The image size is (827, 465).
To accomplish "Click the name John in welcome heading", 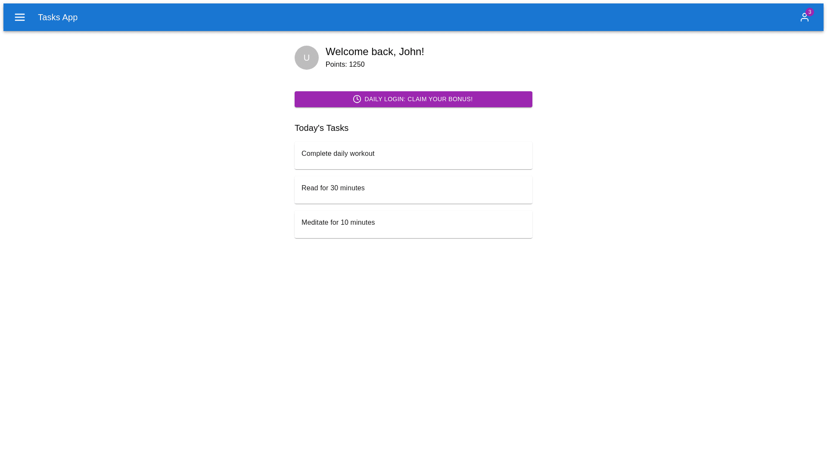I will point(410,52).
